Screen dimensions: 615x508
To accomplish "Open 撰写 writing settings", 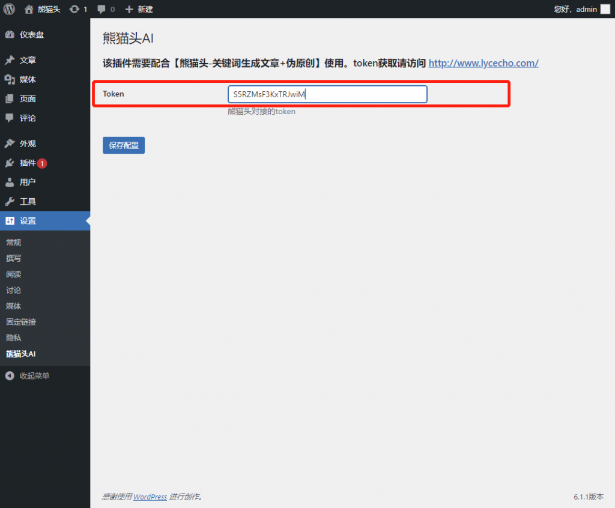I will (14, 258).
